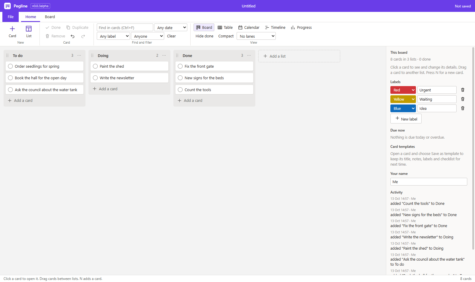Delete the Idea label with trash icon
The width and height of the screenshot is (475, 282).
click(463, 108)
